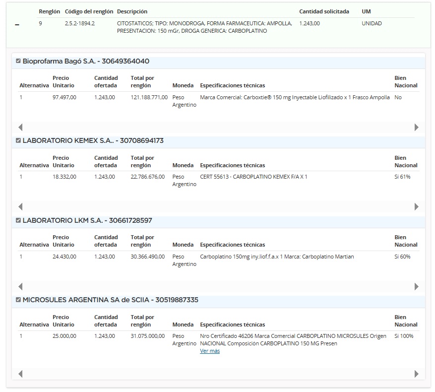Click the Bioprofarma table's horizontal scrollbar track
Screen dimensions: 435x392
[218, 127]
